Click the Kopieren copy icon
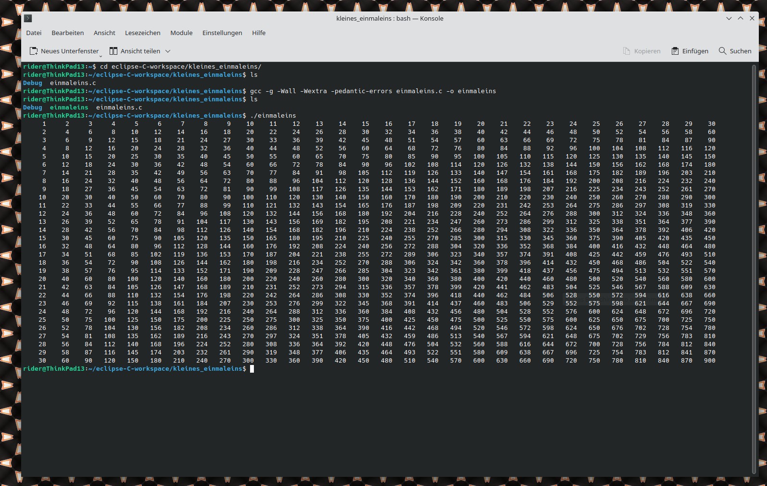 click(626, 51)
